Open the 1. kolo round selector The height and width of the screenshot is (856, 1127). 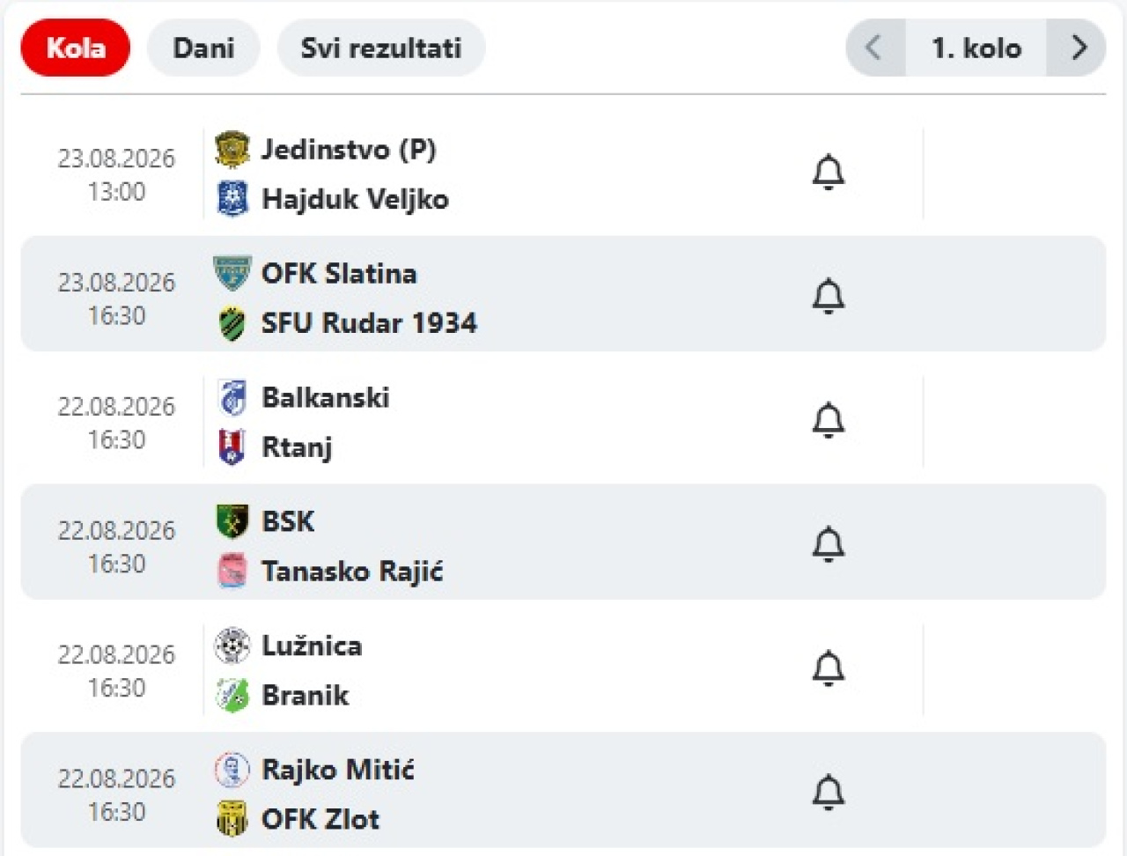tap(976, 48)
